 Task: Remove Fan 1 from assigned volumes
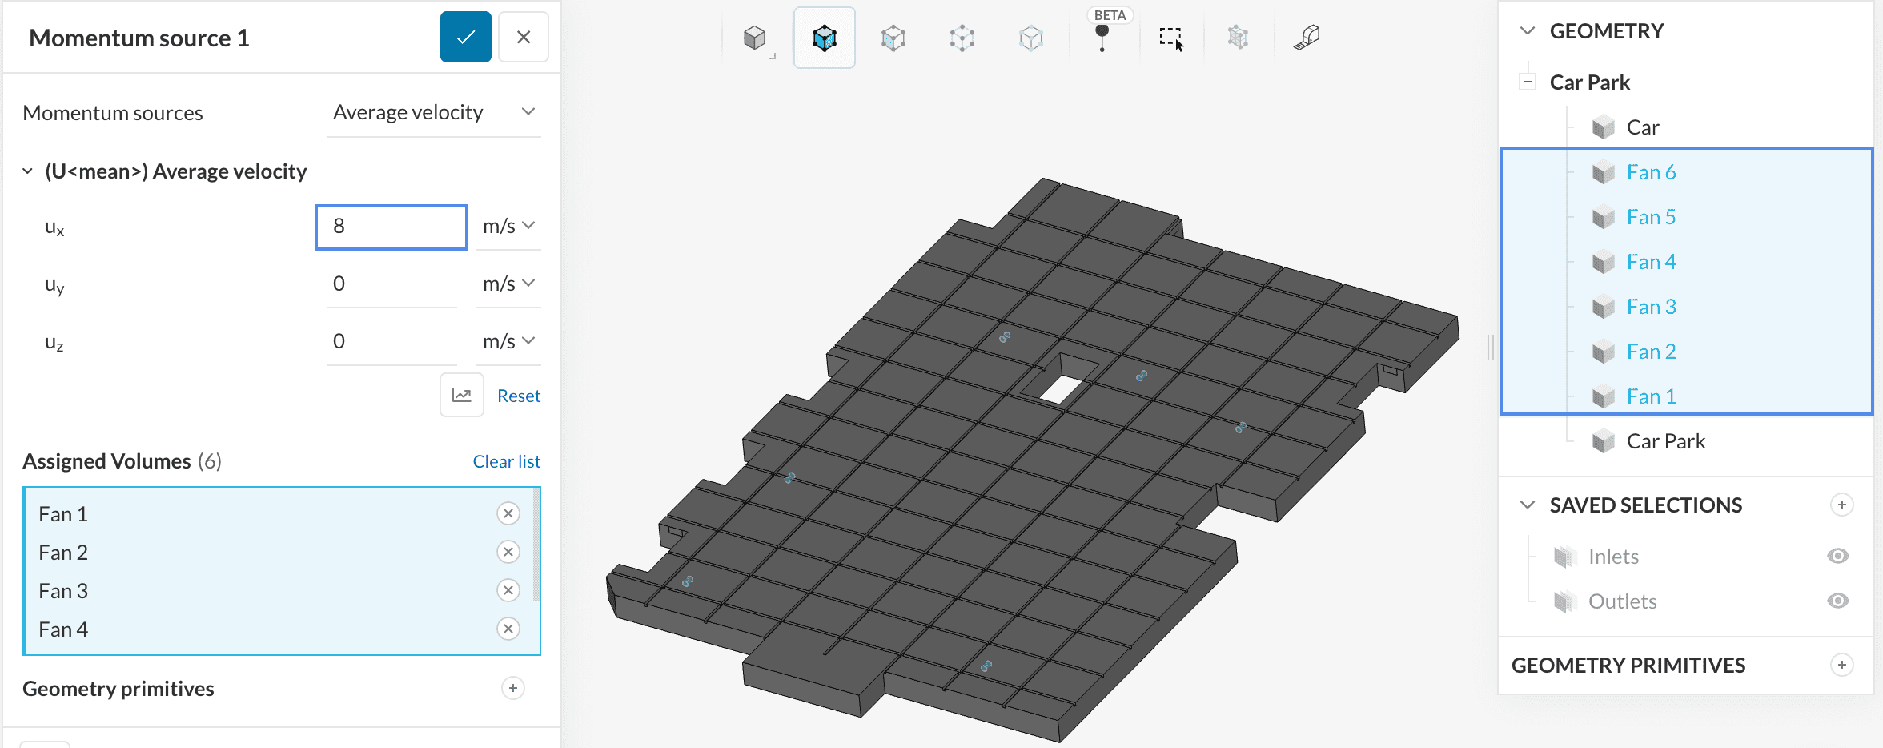point(508,513)
